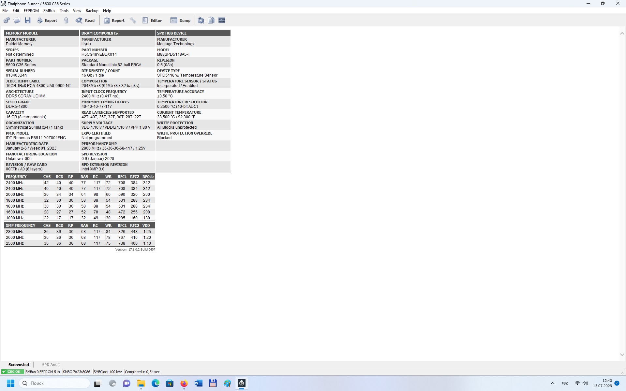Open the Editor toolbar button
The height and width of the screenshot is (391, 626).
click(152, 21)
